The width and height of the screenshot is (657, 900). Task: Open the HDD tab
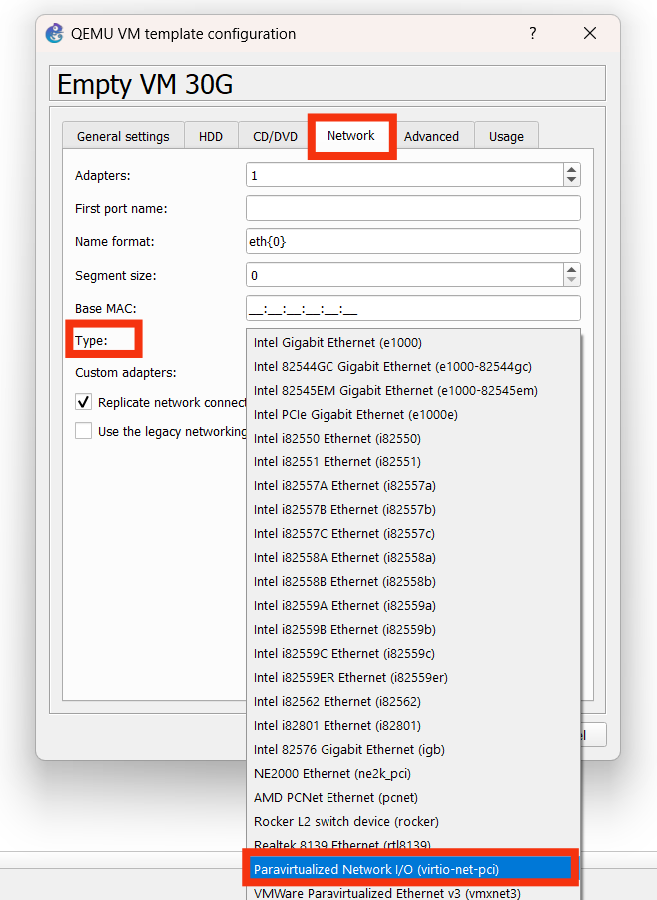(x=211, y=136)
